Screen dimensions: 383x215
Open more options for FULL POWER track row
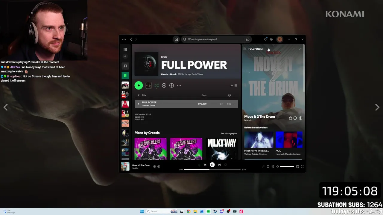pyautogui.click(x=234, y=104)
